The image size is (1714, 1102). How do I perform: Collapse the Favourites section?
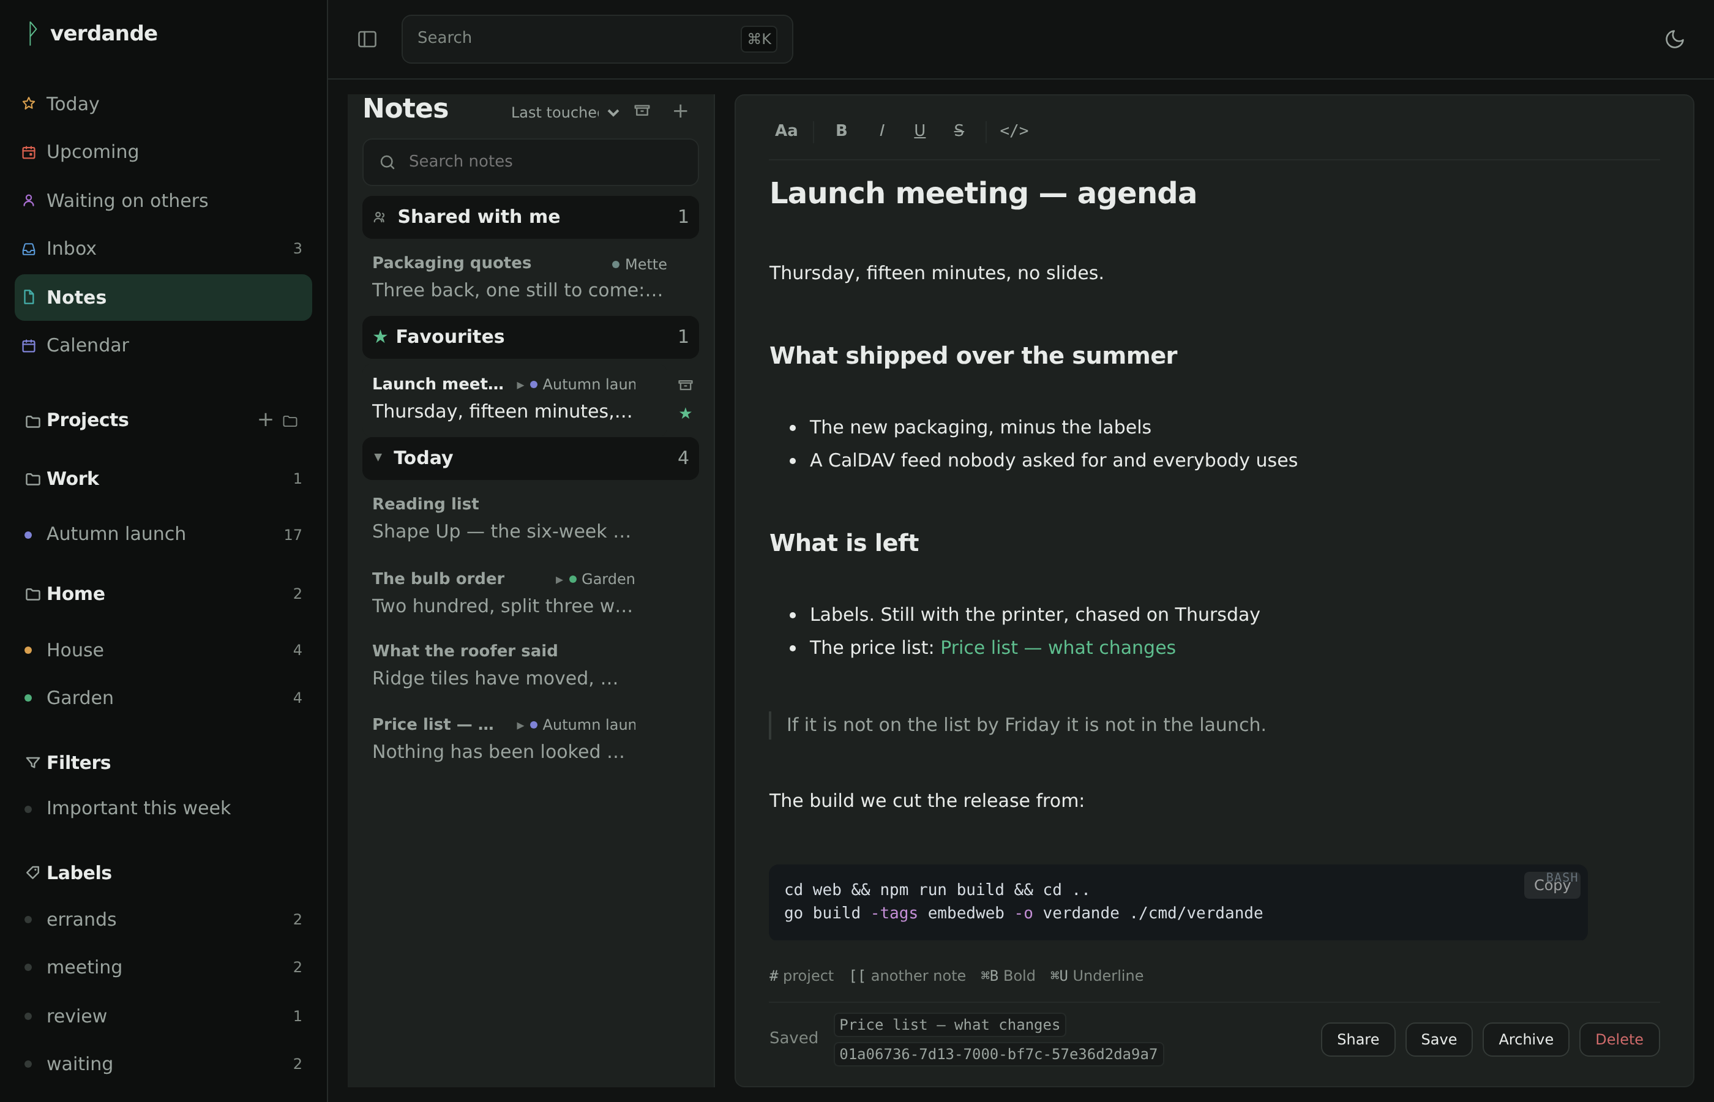point(530,337)
